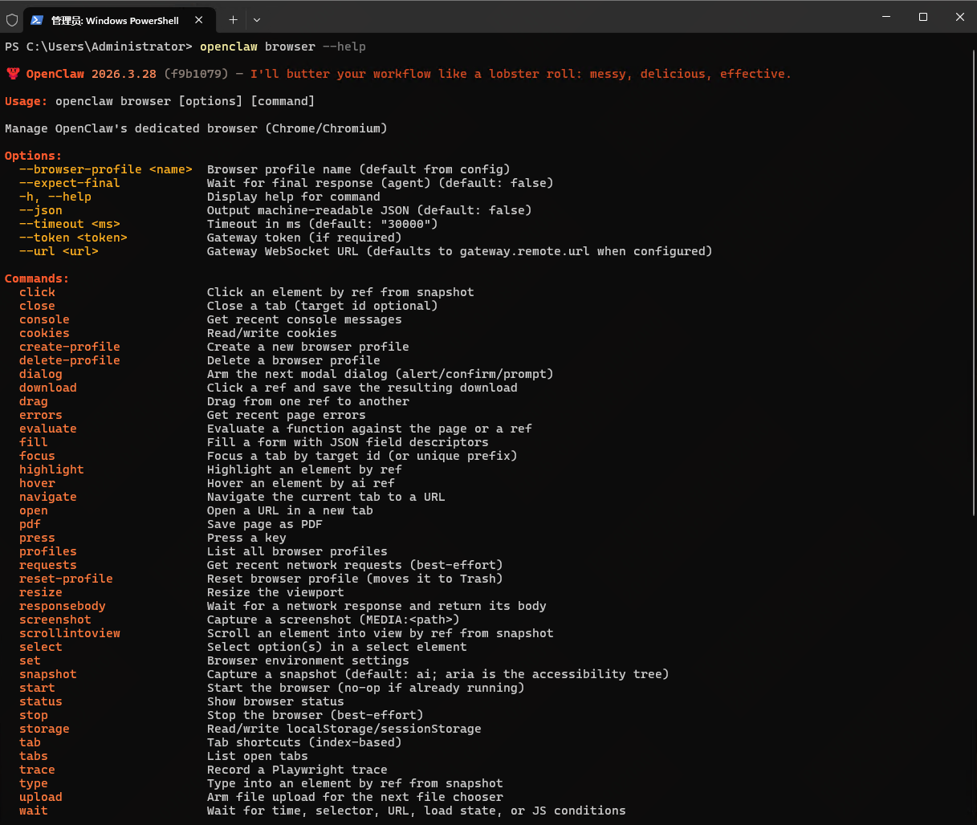Click the 'highlight' command name

click(52, 469)
